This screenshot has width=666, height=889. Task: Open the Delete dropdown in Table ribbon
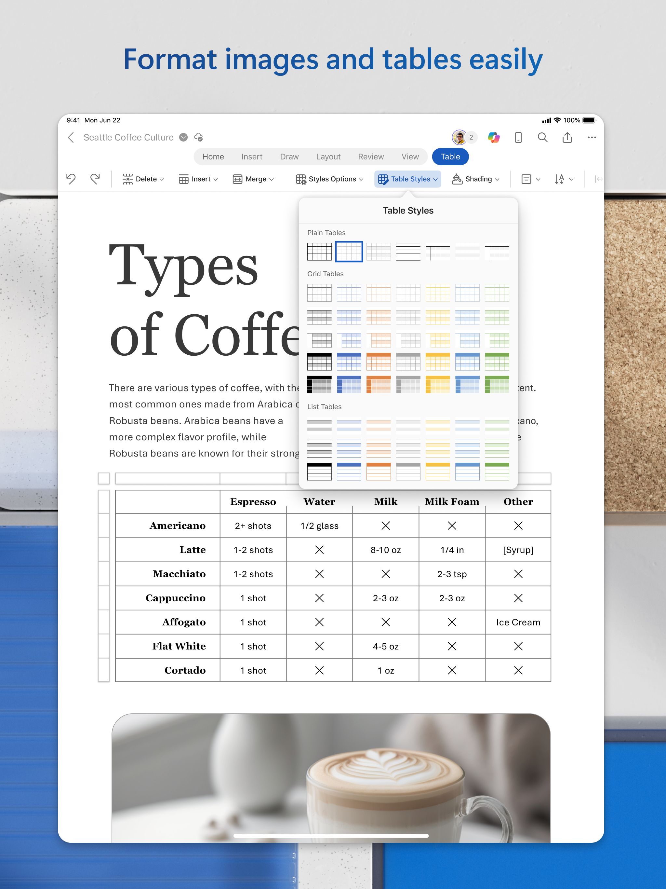click(x=143, y=179)
